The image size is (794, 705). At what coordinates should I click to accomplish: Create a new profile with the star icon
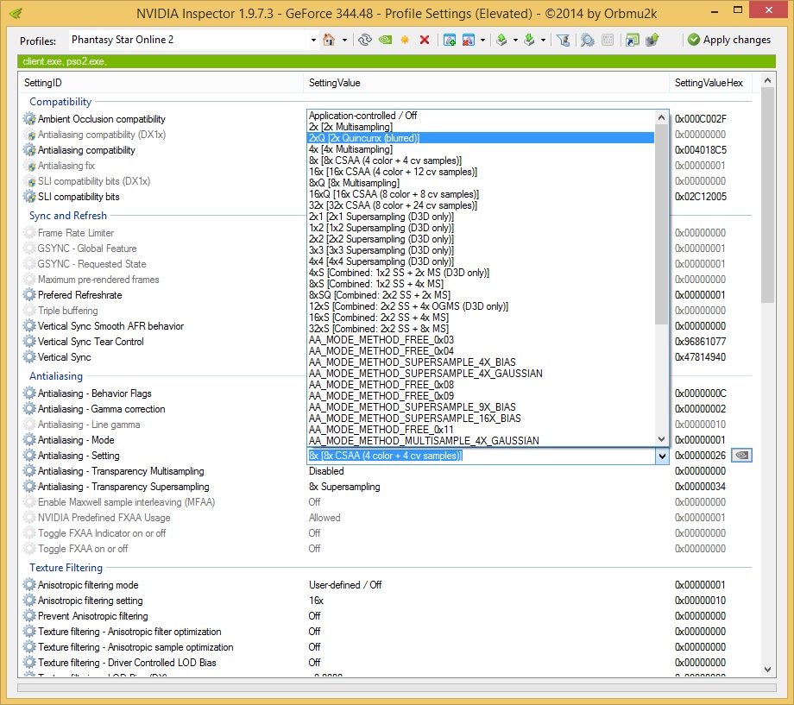click(405, 40)
